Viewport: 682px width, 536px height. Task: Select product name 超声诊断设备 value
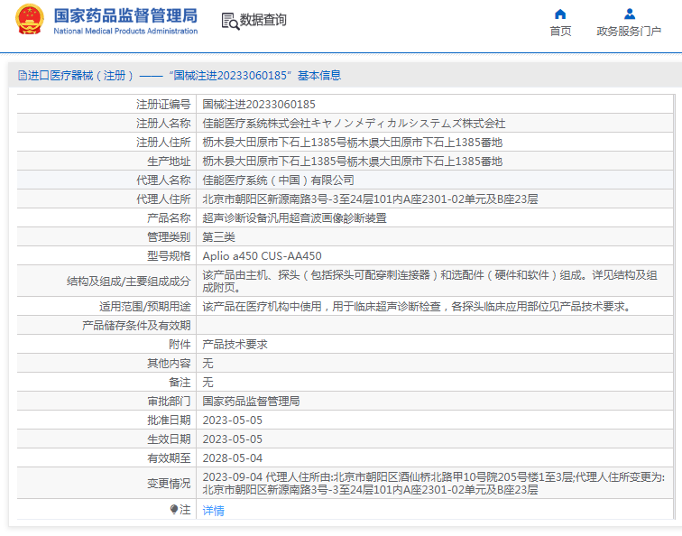(x=294, y=218)
